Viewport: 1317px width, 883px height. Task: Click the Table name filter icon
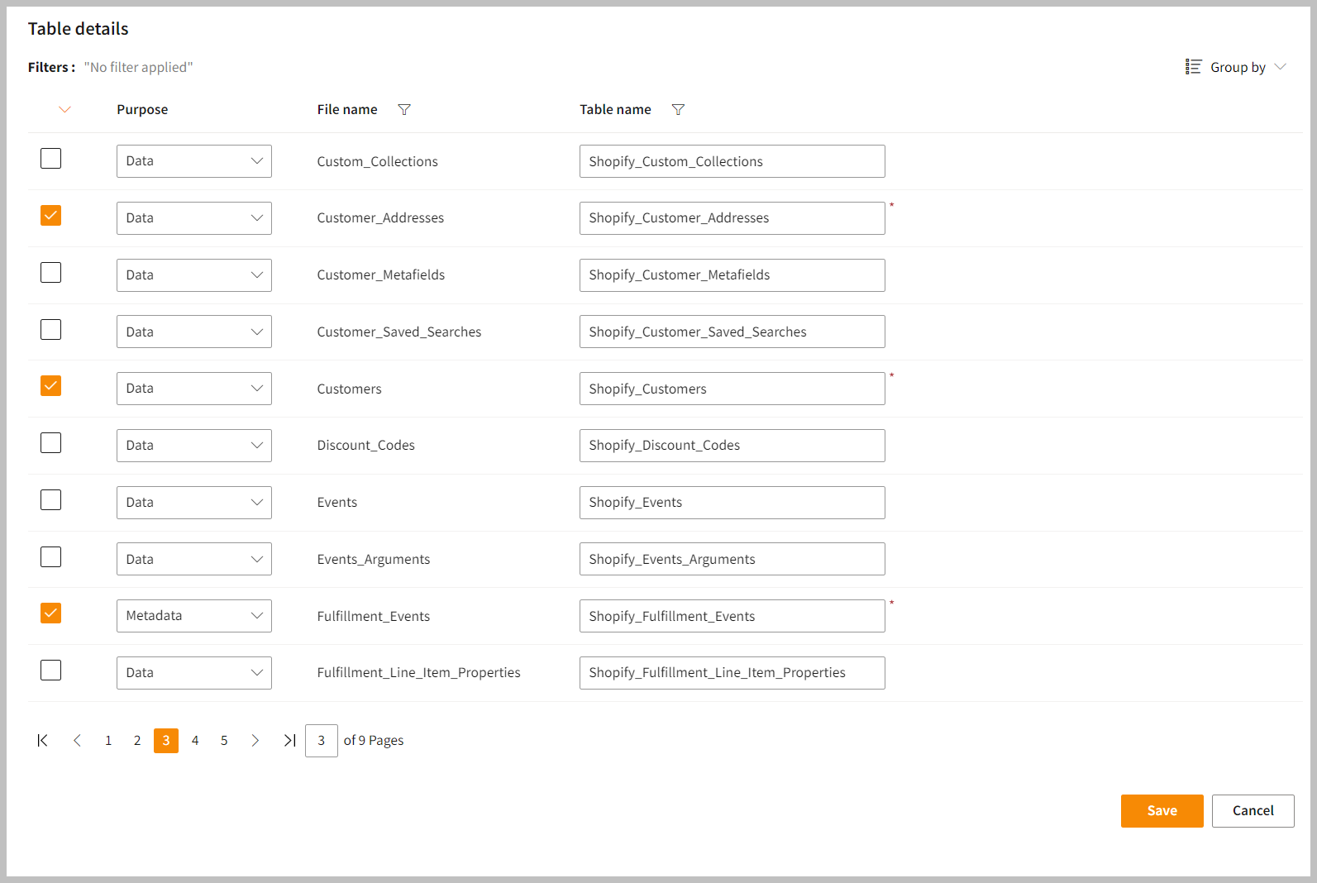coord(678,110)
